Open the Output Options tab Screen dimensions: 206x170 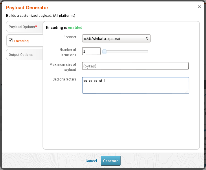[21, 55]
